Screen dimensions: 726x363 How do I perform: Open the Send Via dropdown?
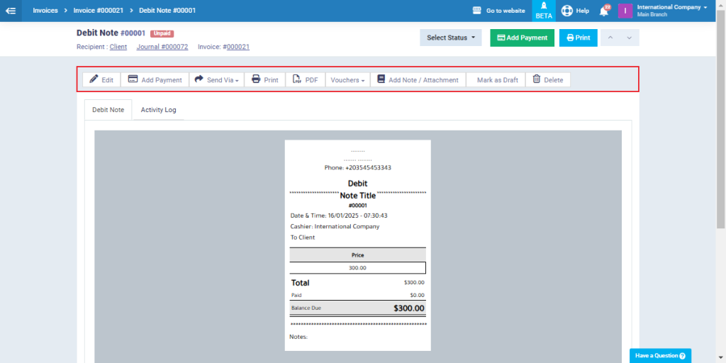point(217,79)
